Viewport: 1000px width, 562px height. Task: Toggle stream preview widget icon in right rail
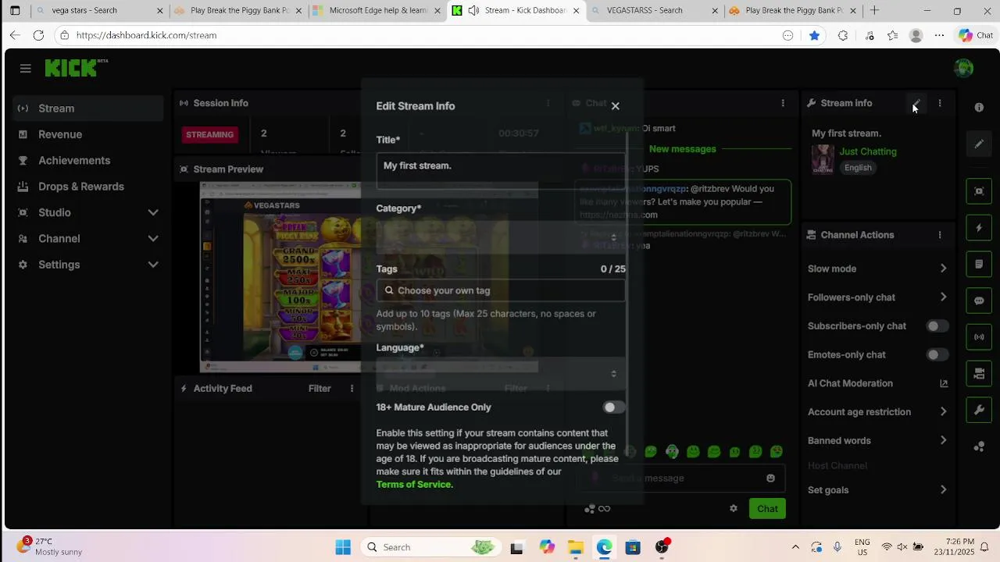(x=979, y=191)
